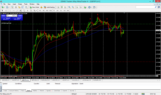Grab the chart shift triangle marker
161x95 pixels.
(x=124, y=13)
